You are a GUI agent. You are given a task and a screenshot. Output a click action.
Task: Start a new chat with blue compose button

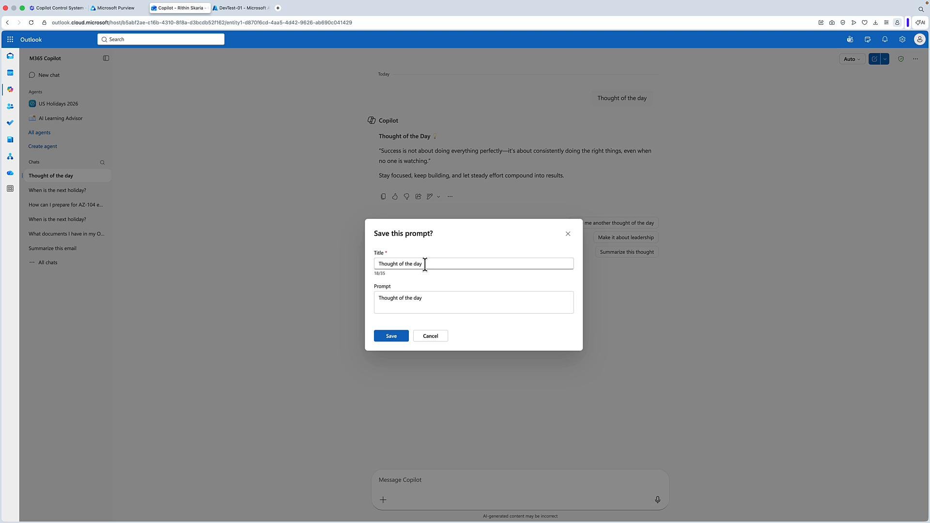[874, 59]
